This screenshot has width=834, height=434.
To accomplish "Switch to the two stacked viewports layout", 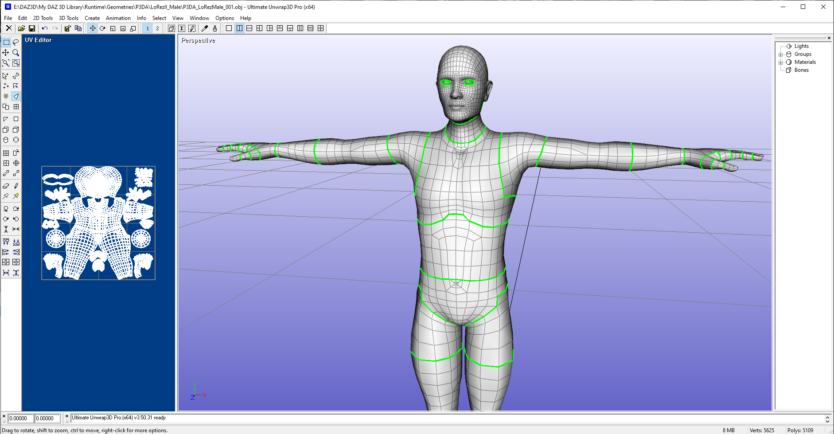I will (249, 28).
